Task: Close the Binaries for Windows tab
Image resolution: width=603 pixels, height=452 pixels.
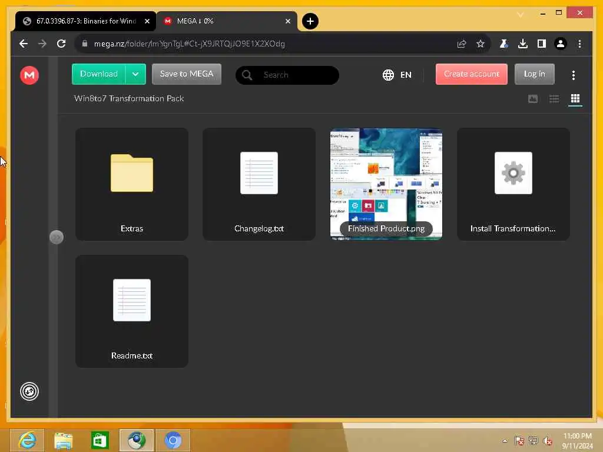Action: (147, 21)
